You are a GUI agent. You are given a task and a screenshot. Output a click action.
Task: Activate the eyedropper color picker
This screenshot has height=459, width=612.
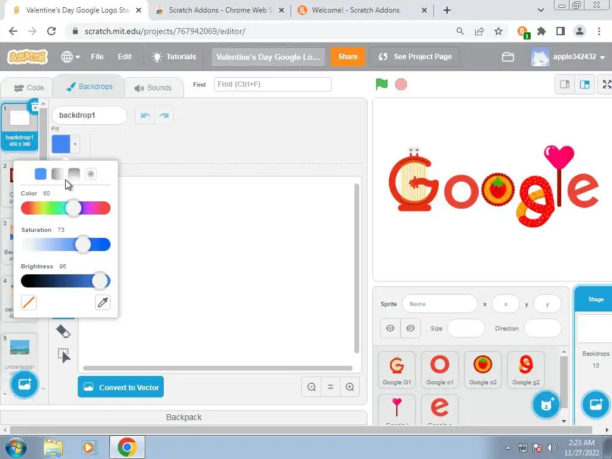103,302
